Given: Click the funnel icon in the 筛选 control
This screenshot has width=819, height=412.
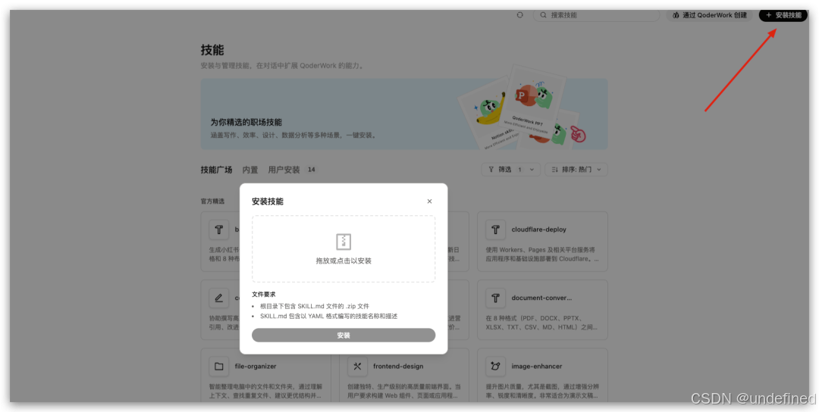Looking at the screenshot, I should 491,170.
